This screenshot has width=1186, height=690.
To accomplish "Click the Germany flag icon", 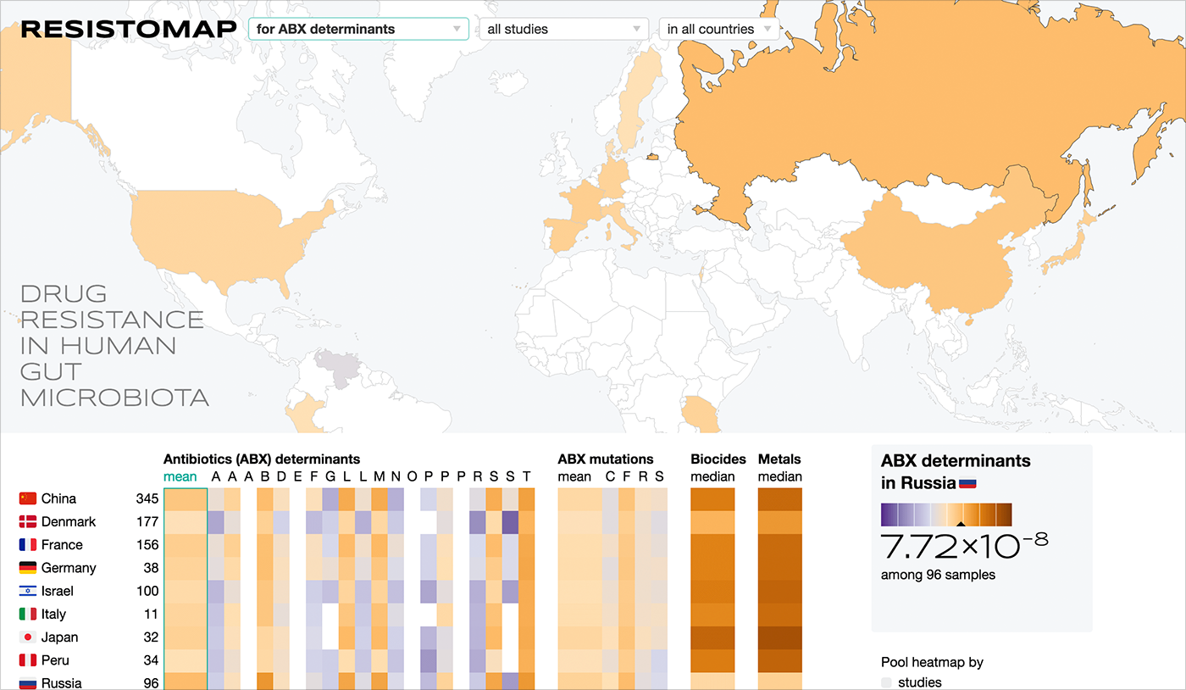I will [x=28, y=568].
